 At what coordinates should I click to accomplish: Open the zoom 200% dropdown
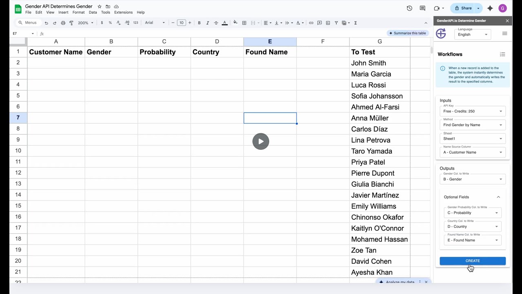click(86, 23)
